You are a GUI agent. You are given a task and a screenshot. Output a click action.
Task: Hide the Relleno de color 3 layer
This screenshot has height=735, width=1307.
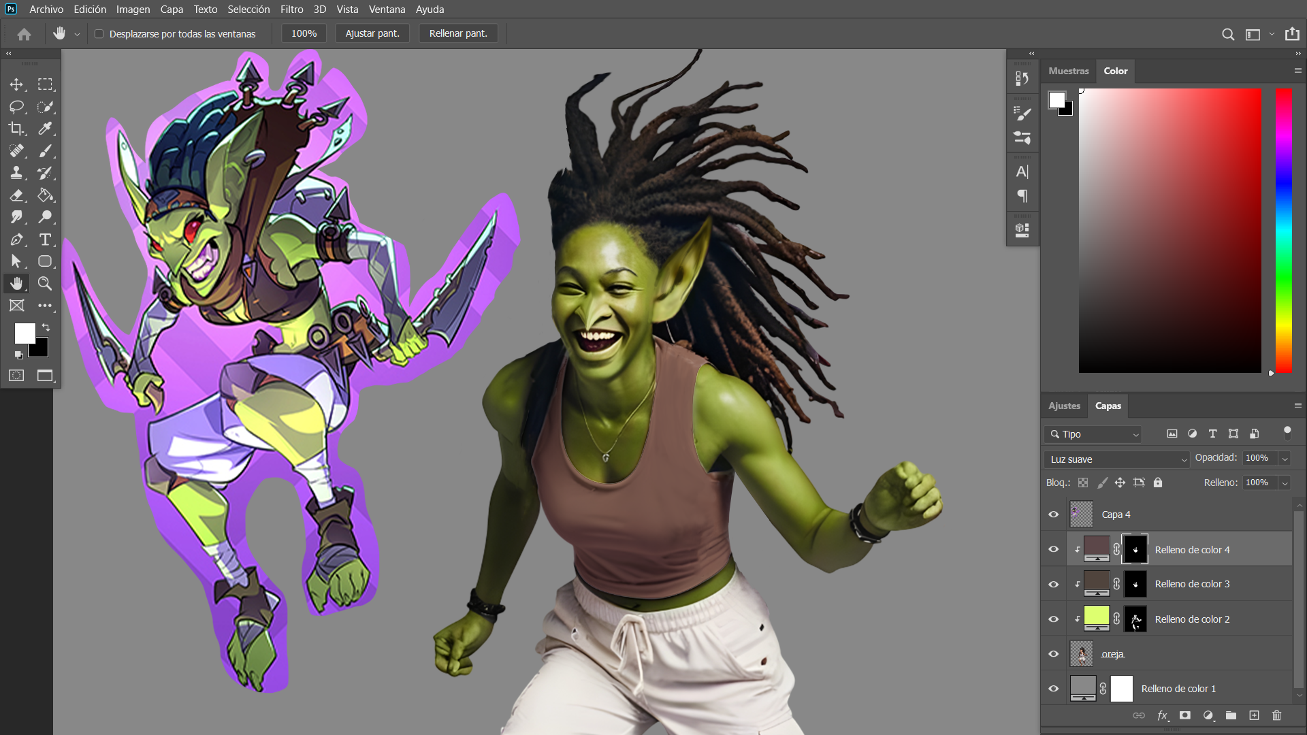click(x=1053, y=585)
